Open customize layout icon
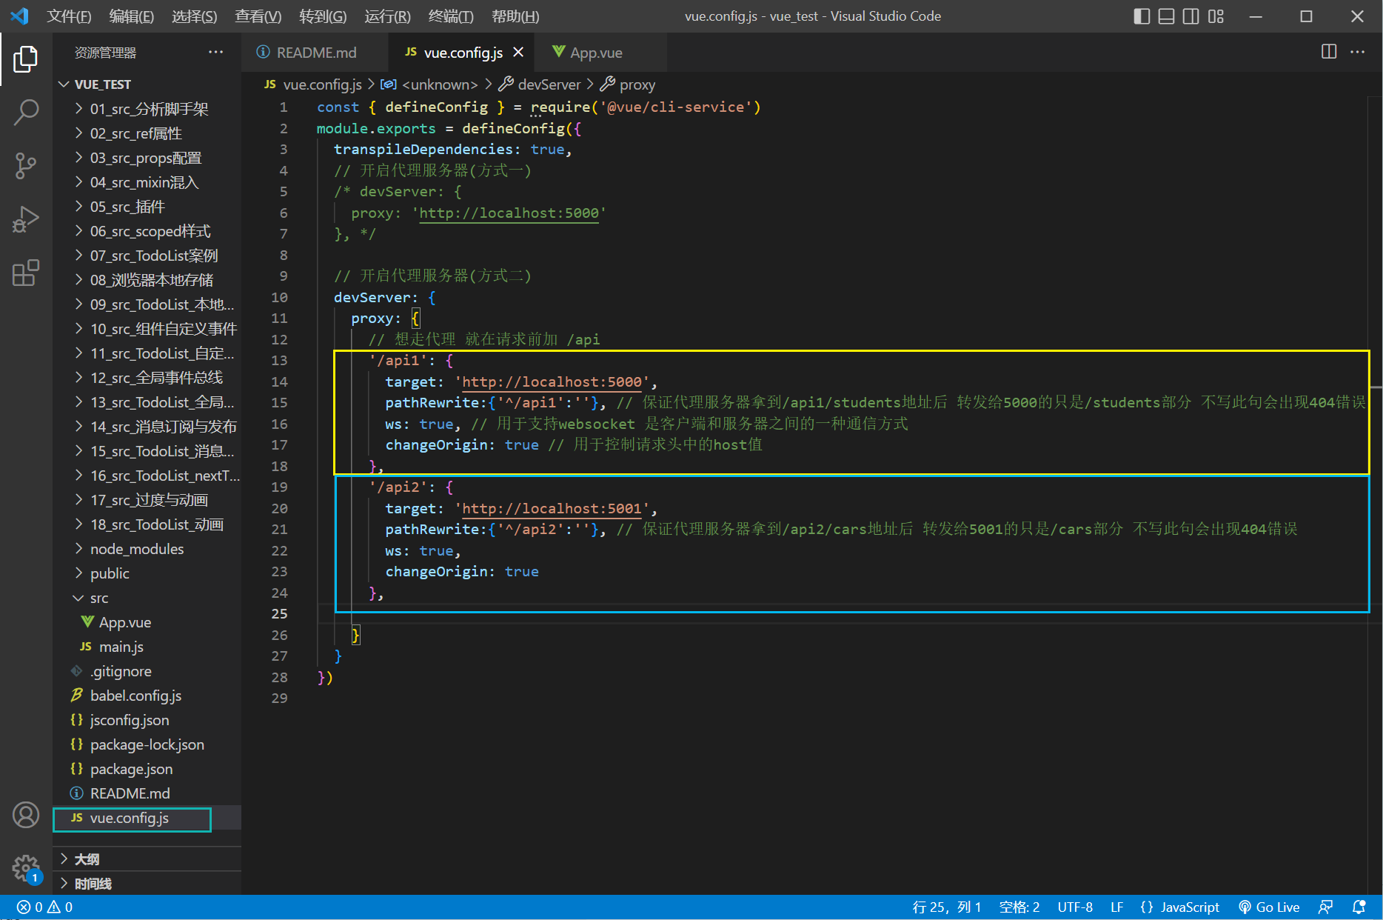This screenshot has height=920, width=1383. pyautogui.click(x=1216, y=16)
